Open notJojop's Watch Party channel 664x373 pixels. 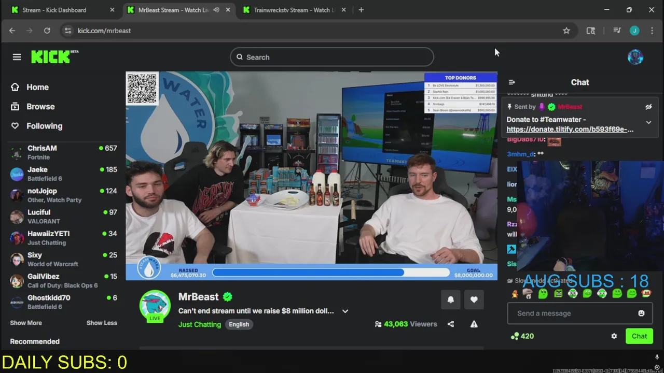pyautogui.click(x=63, y=195)
